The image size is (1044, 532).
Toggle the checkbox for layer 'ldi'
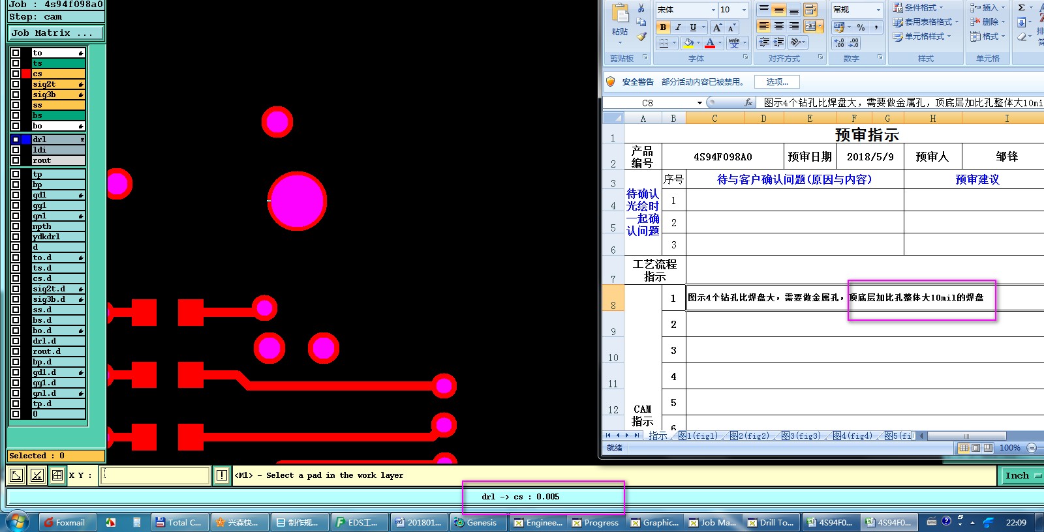(16, 150)
